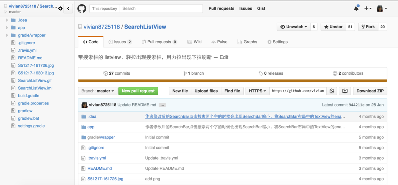Click the Find file button
This screenshot has height=185, width=398.
pyautogui.click(x=232, y=91)
